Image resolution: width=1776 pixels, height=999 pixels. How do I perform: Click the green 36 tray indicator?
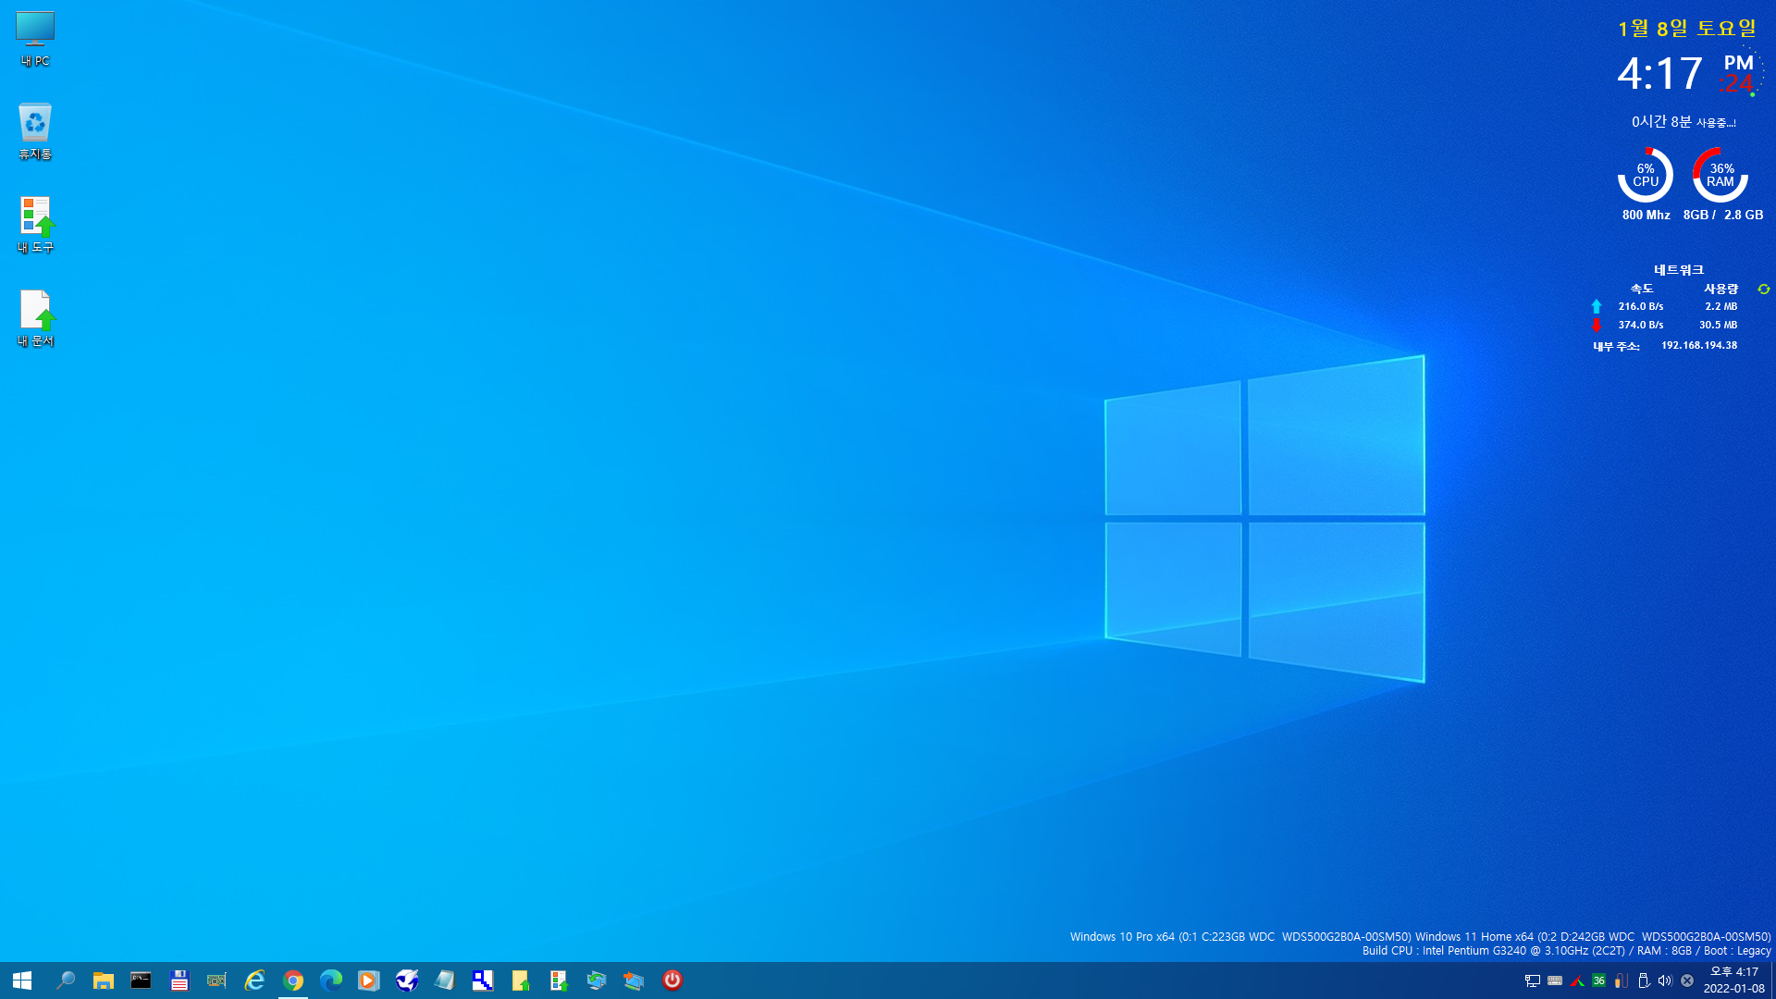click(x=1599, y=980)
